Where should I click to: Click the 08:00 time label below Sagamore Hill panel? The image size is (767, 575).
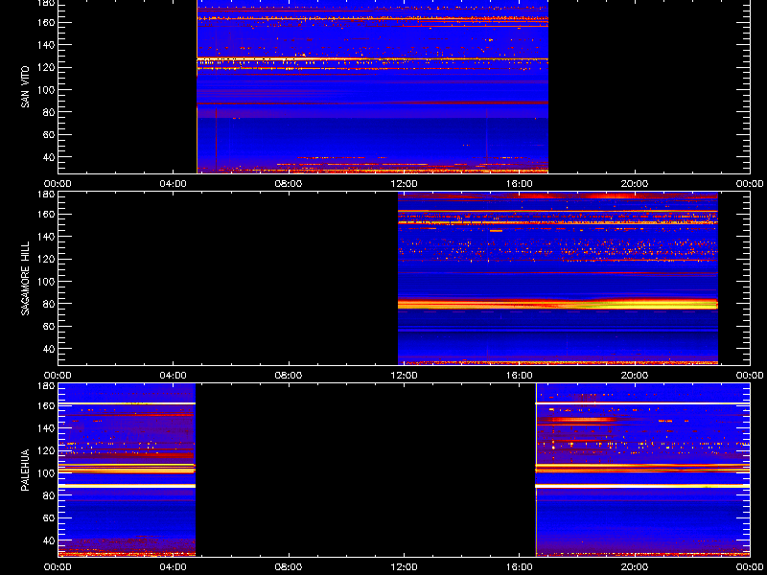coord(289,376)
